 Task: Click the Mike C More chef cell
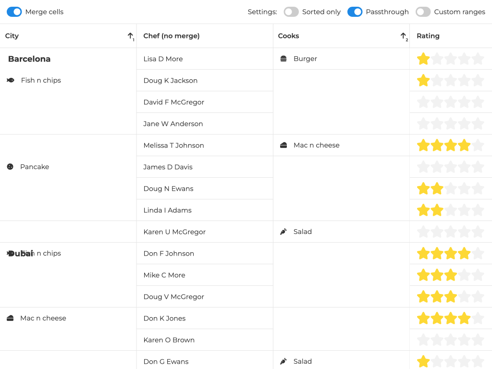tap(164, 275)
